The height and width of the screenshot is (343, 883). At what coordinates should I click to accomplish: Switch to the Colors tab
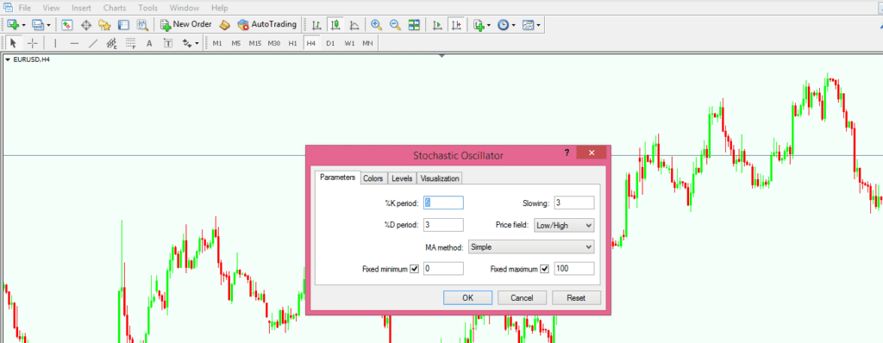point(373,178)
